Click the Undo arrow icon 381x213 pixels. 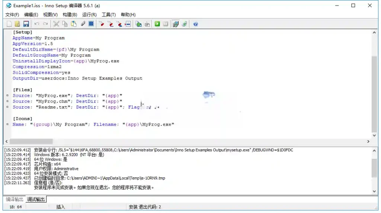(x=37, y=24)
